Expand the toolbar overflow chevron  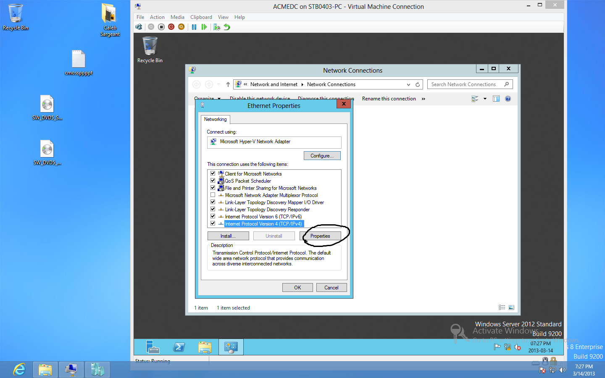click(x=423, y=99)
